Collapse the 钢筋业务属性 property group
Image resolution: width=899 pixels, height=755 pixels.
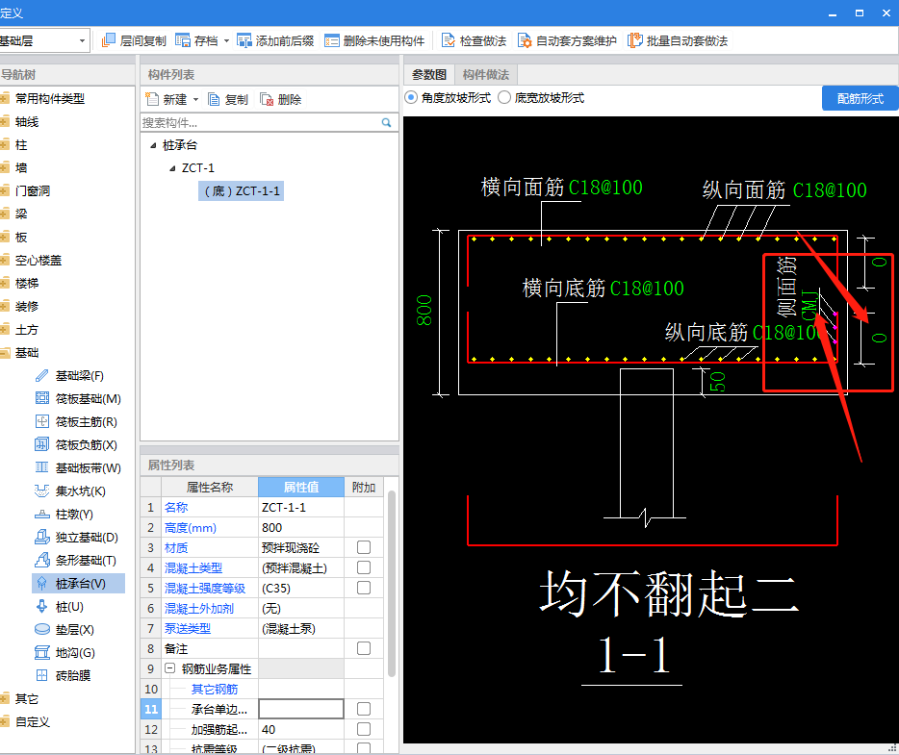click(169, 667)
